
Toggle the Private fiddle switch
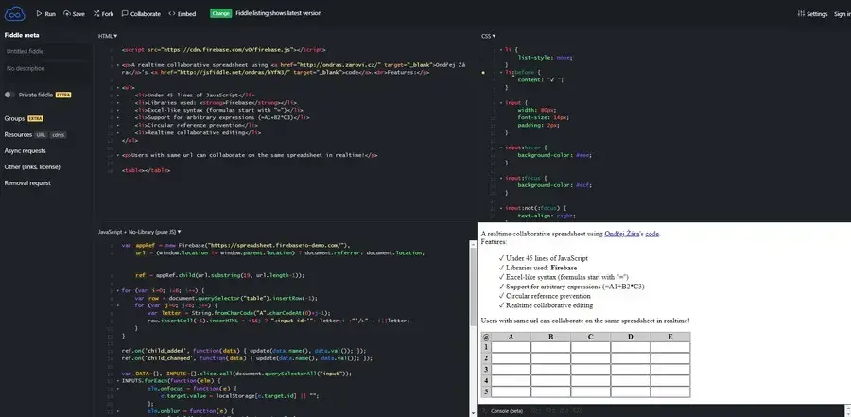(9, 95)
